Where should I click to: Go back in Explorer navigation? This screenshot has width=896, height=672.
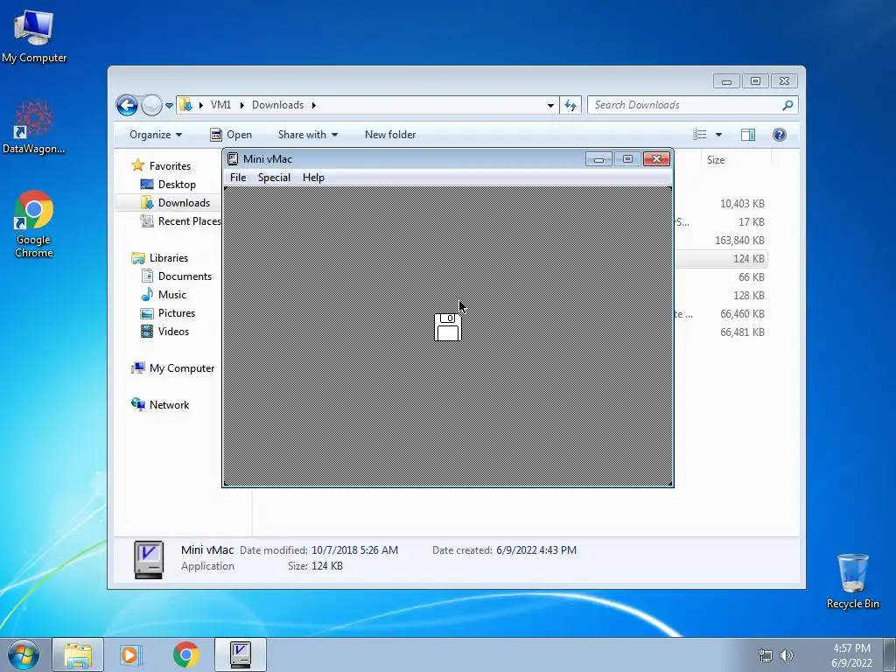pos(127,105)
